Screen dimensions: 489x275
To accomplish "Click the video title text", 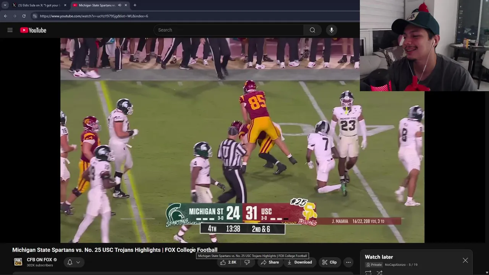I will click(x=115, y=250).
